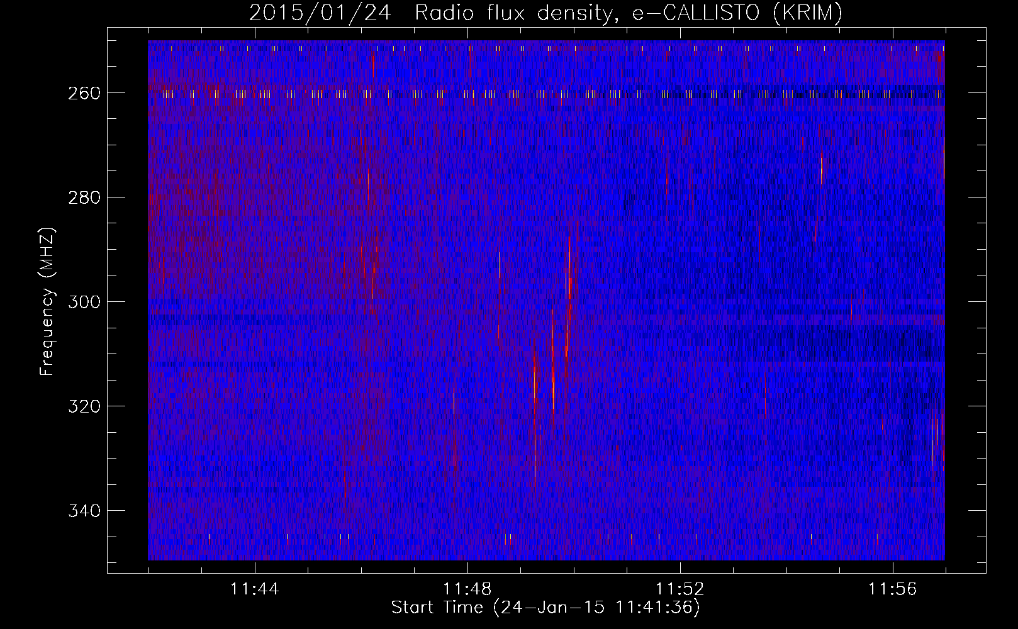Click the plot title 'Radio flux density, e-CALLISTO (KRIM)'
1018x629 pixels.
(x=628, y=13)
